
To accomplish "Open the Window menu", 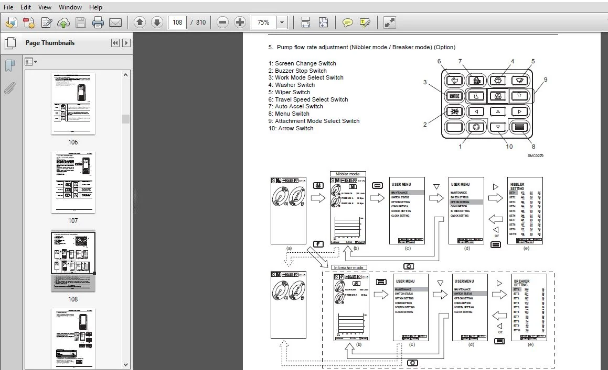I will point(70,7).
